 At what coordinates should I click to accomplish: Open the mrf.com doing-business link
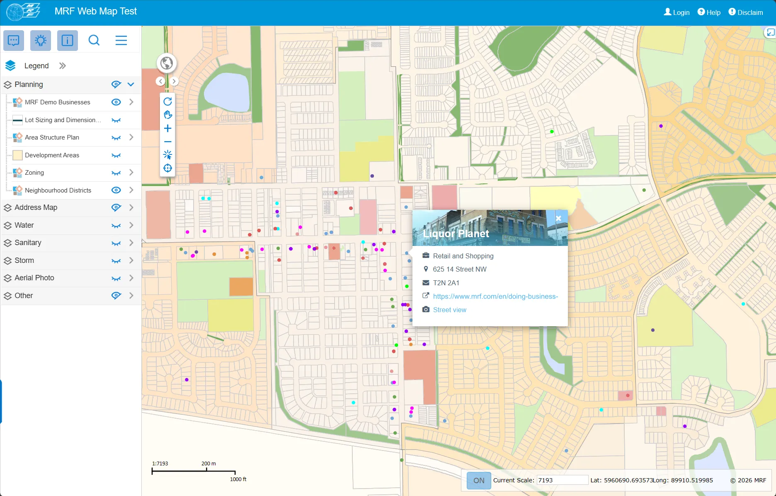coord(495,296)
